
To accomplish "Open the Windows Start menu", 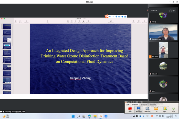I will click(x=73, y=116).
